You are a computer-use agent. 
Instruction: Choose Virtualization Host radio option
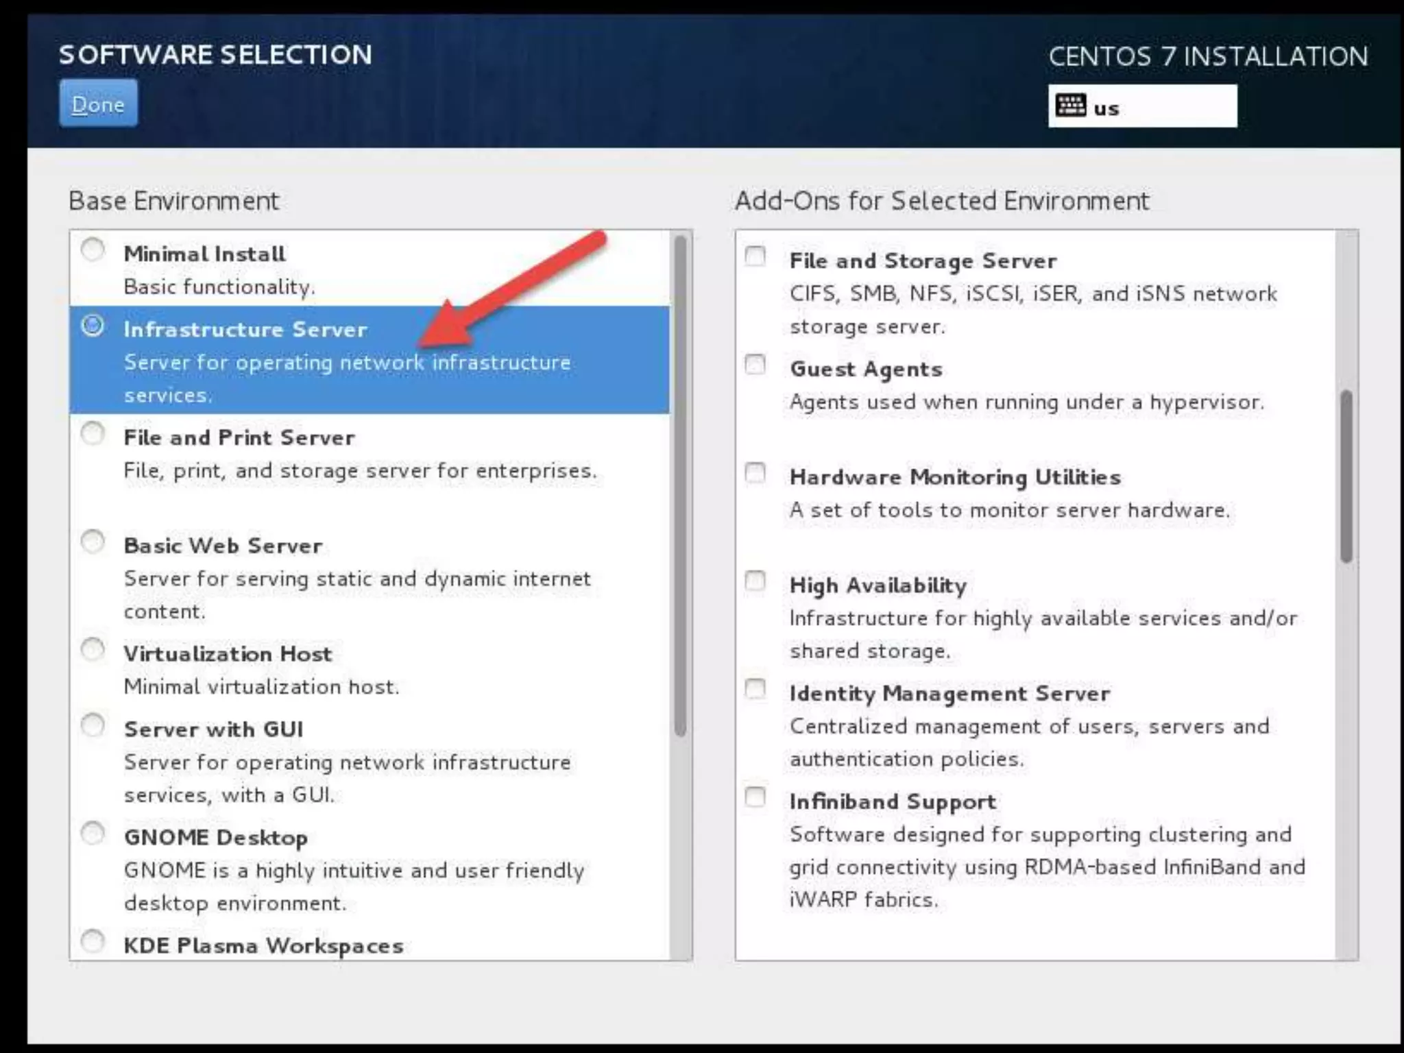tap(93, 650)
